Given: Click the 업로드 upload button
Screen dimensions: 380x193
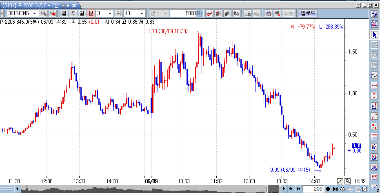Looking at the screenshot, I should [x=308, y=13].
